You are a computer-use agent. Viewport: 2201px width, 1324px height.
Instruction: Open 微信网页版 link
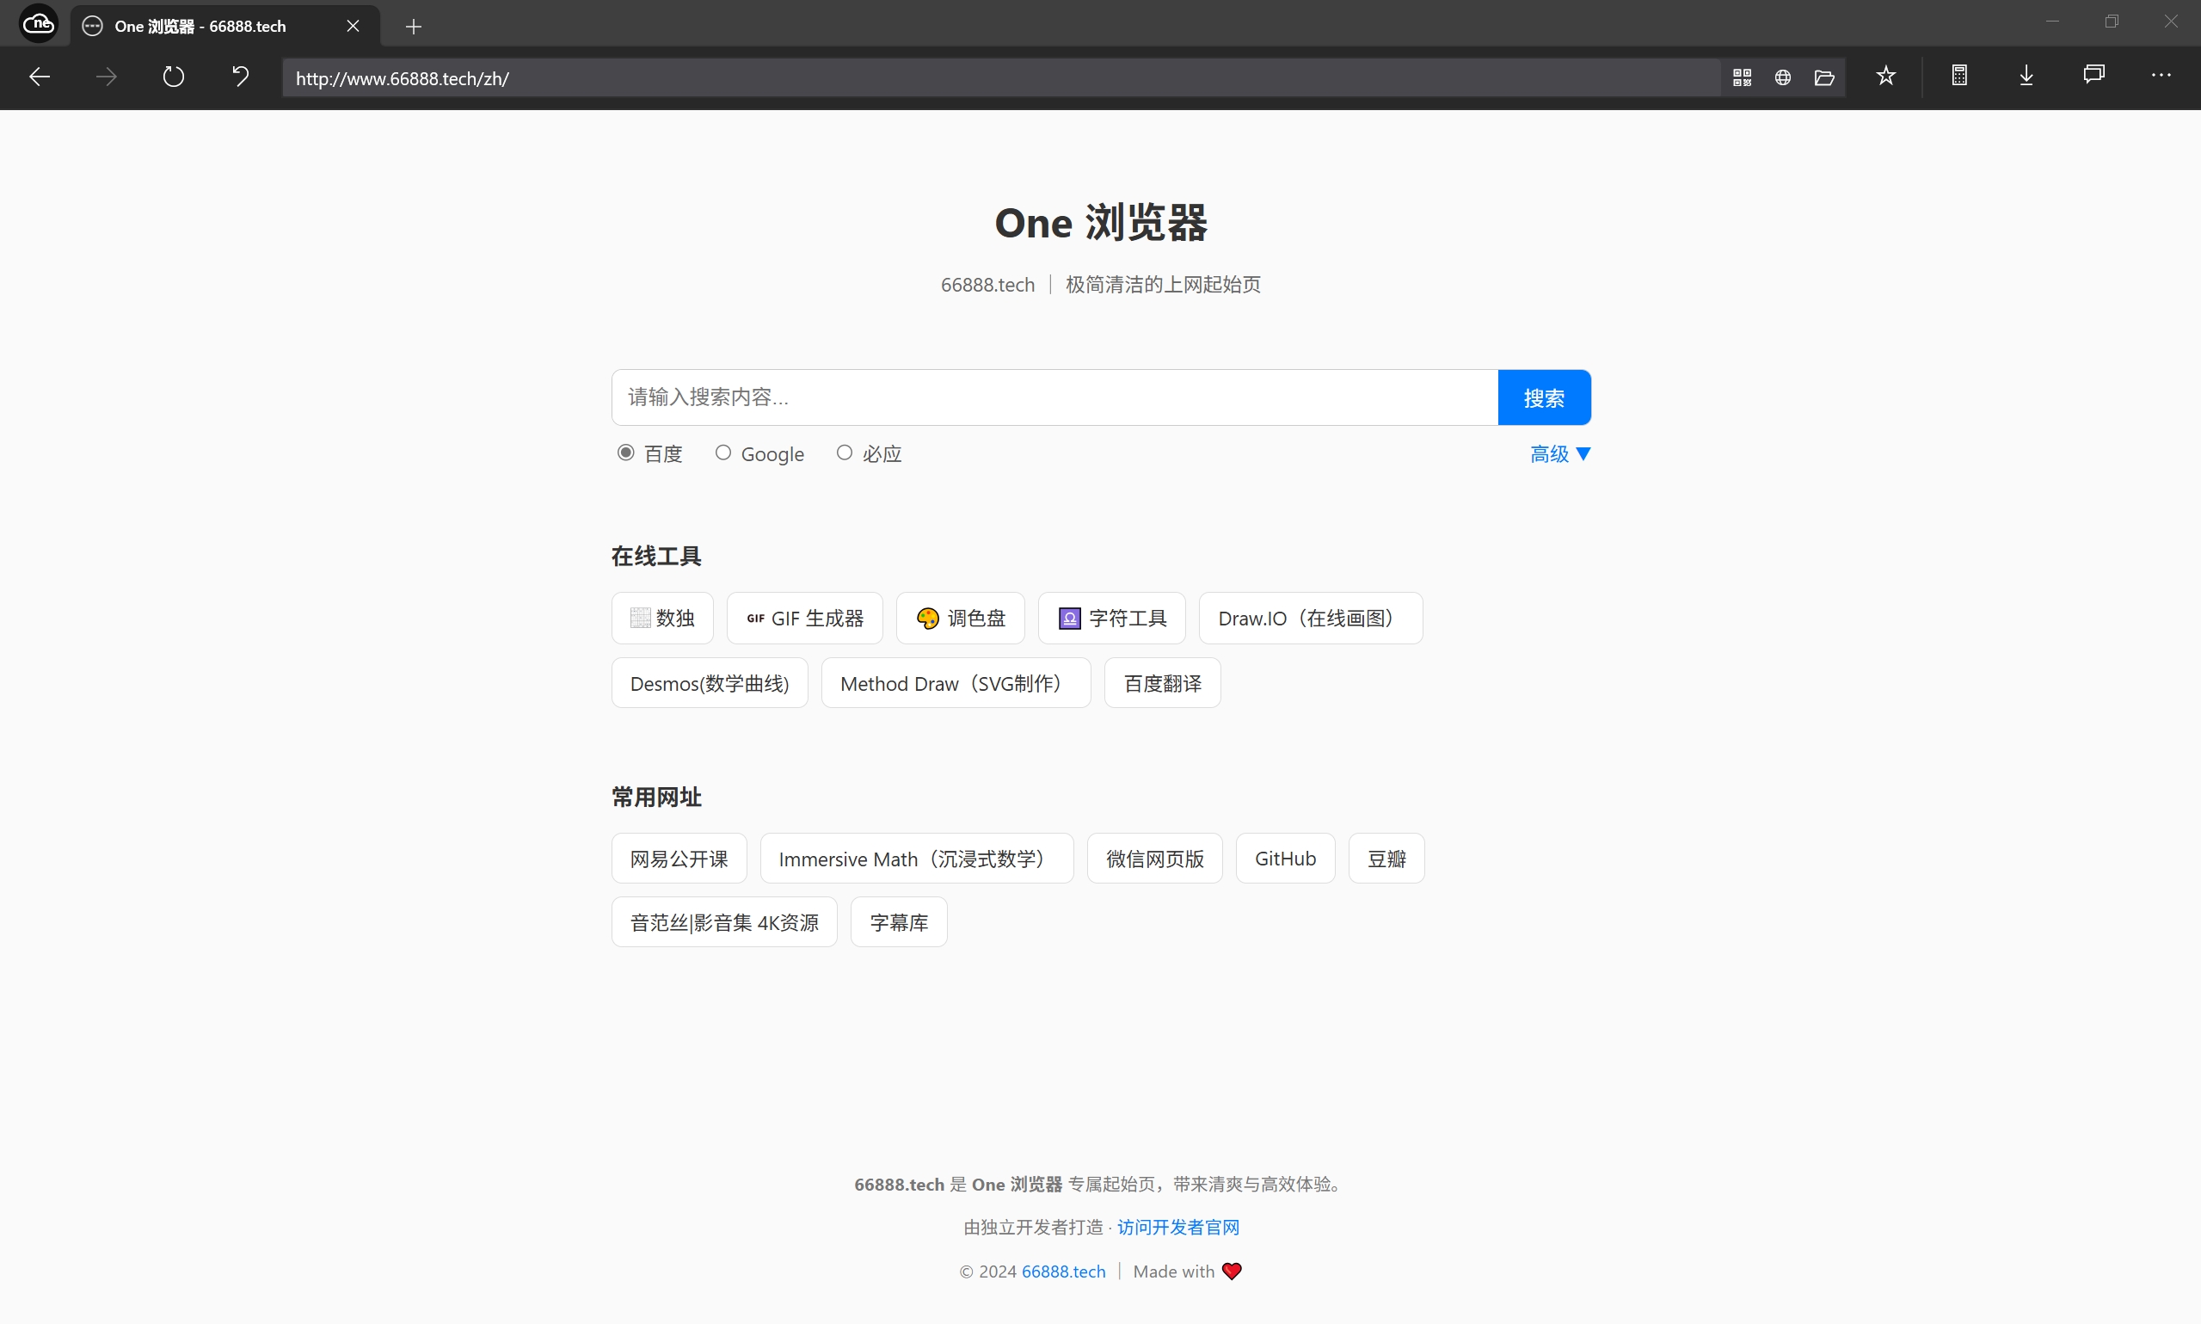(1155, 859)
